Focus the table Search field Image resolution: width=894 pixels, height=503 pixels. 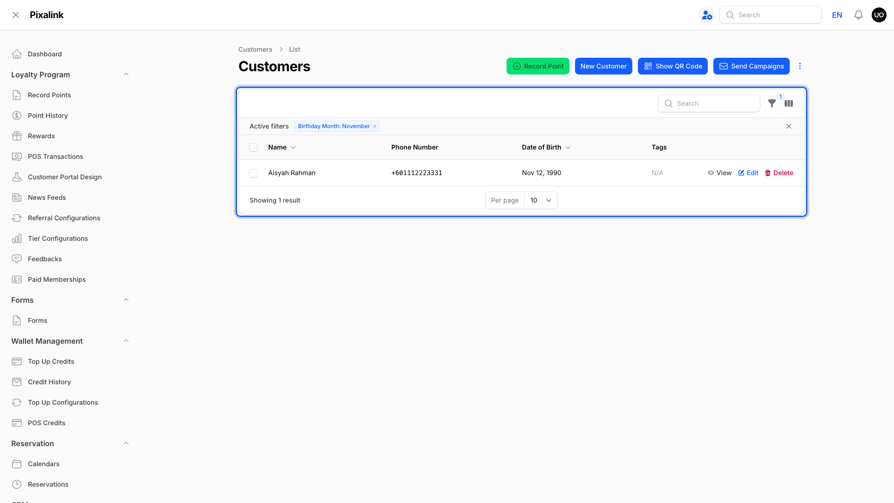click(x=709, y=103)
